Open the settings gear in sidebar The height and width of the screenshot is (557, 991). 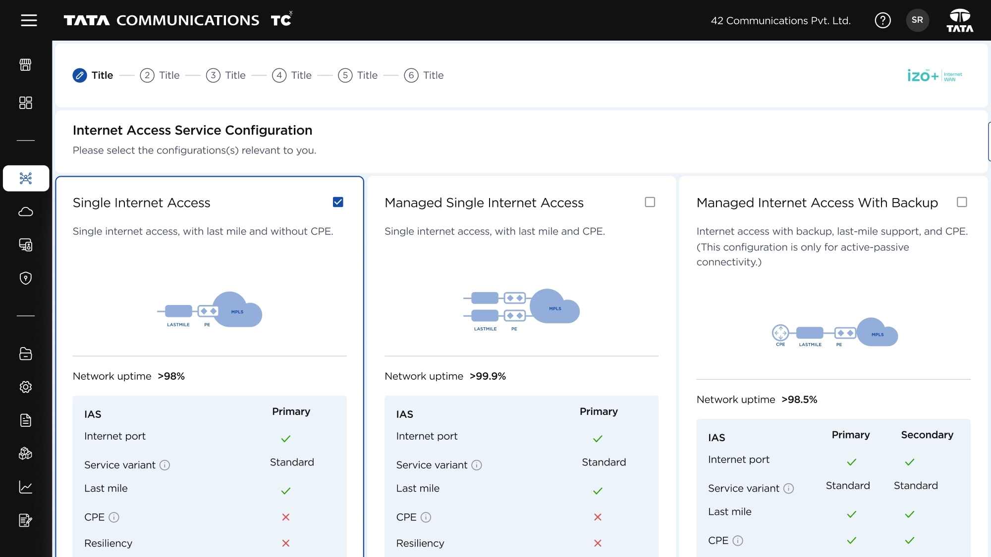(26, 387)
